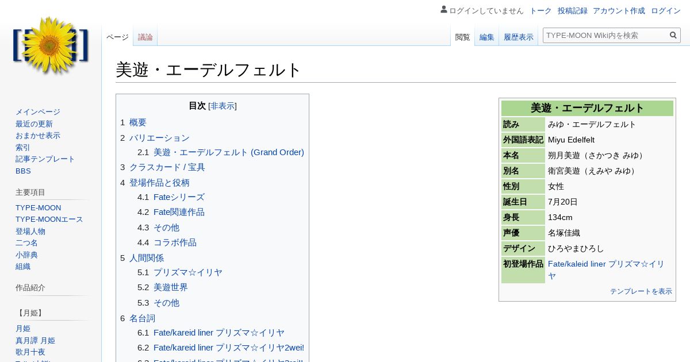690x362 pixels.
Task: Click the infobox value 名塚佳織
Action: (x=564, y=233)
